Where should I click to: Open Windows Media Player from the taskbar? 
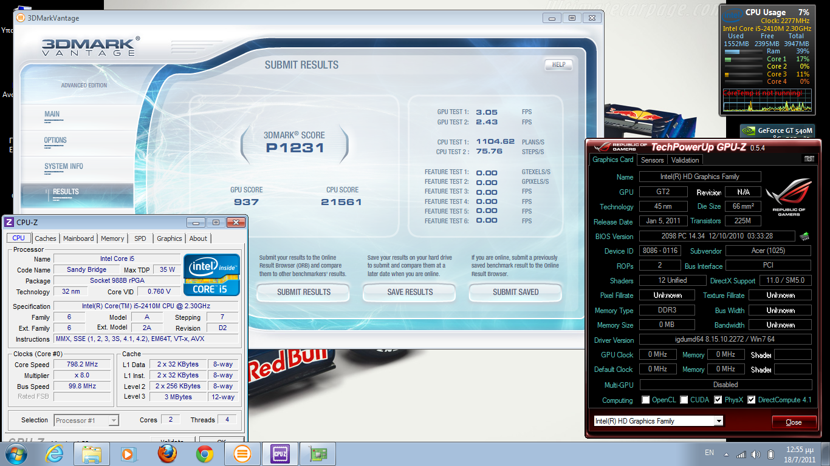tap(128, 454)
